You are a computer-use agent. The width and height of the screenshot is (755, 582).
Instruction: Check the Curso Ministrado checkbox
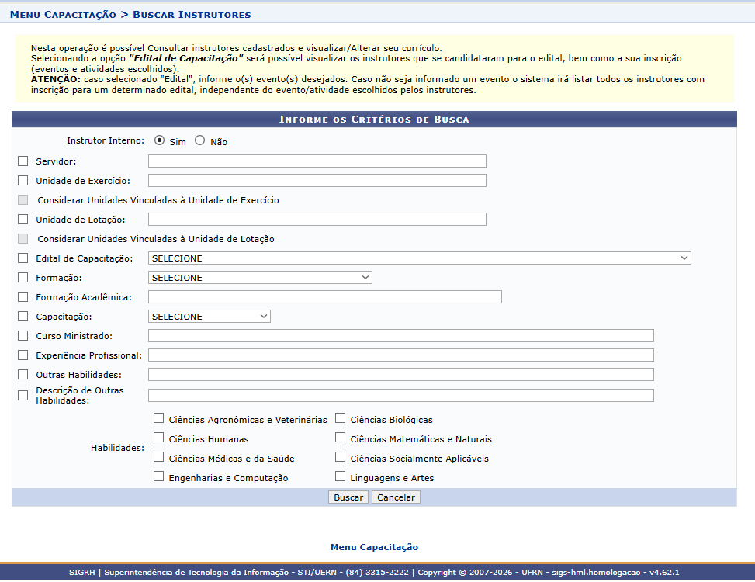(23, 335)
